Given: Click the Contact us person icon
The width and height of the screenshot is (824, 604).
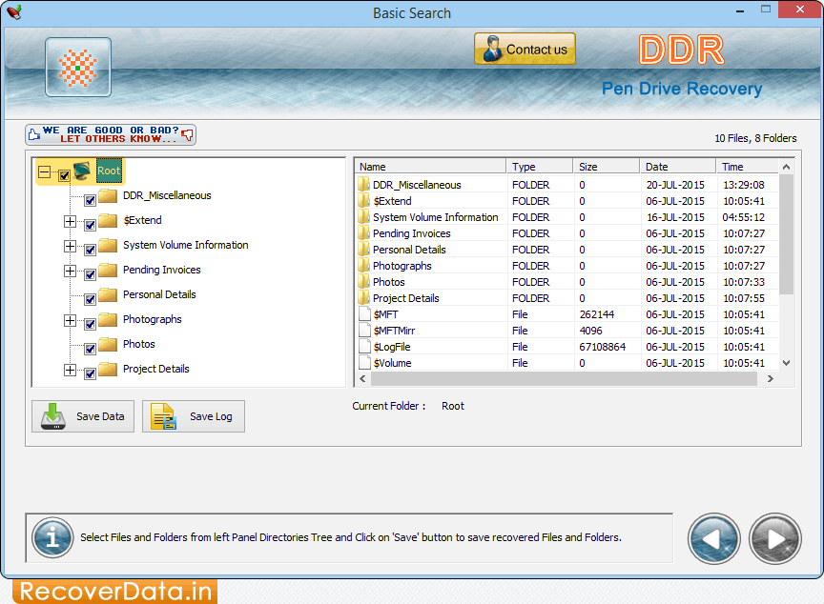Looking at the screenshot, I should tap(490, 49).
